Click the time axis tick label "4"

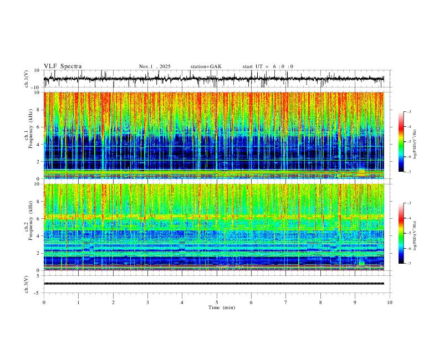(182, 302)
